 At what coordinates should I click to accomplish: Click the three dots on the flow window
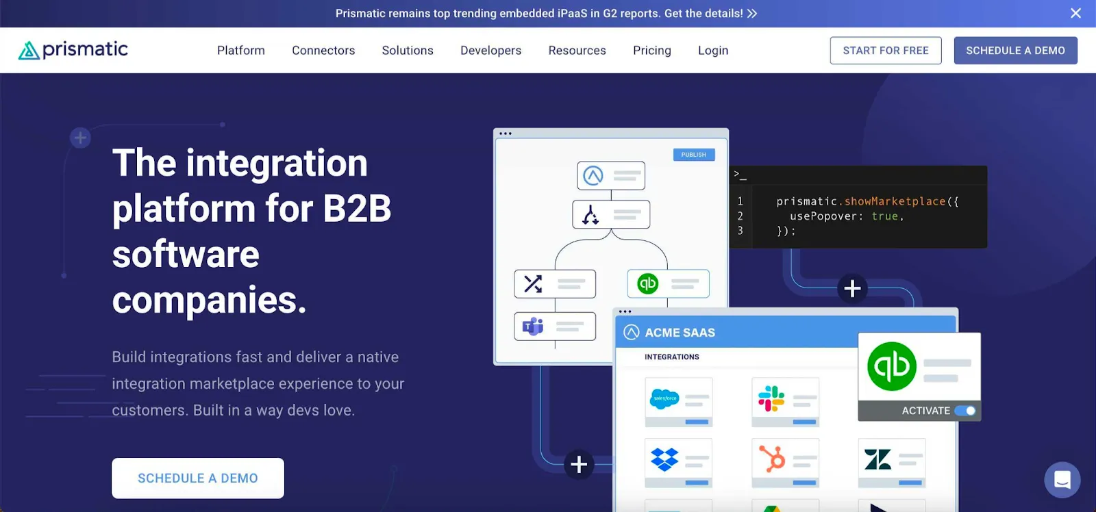point(506,133)
